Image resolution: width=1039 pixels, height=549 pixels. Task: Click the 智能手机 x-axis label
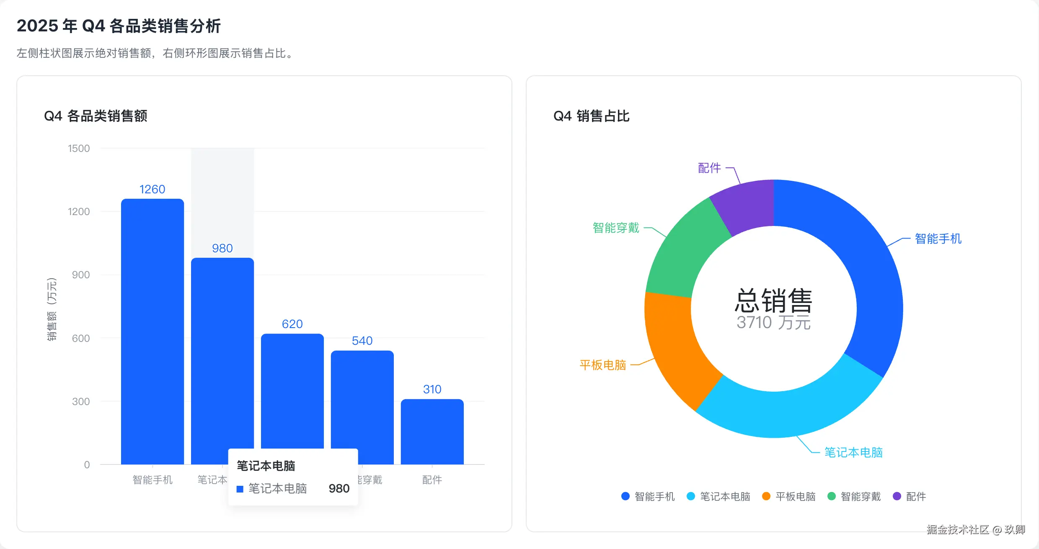(152, 480)
